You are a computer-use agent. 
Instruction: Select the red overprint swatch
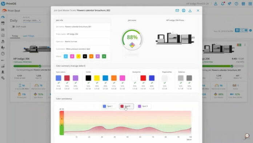coord(143,78)
